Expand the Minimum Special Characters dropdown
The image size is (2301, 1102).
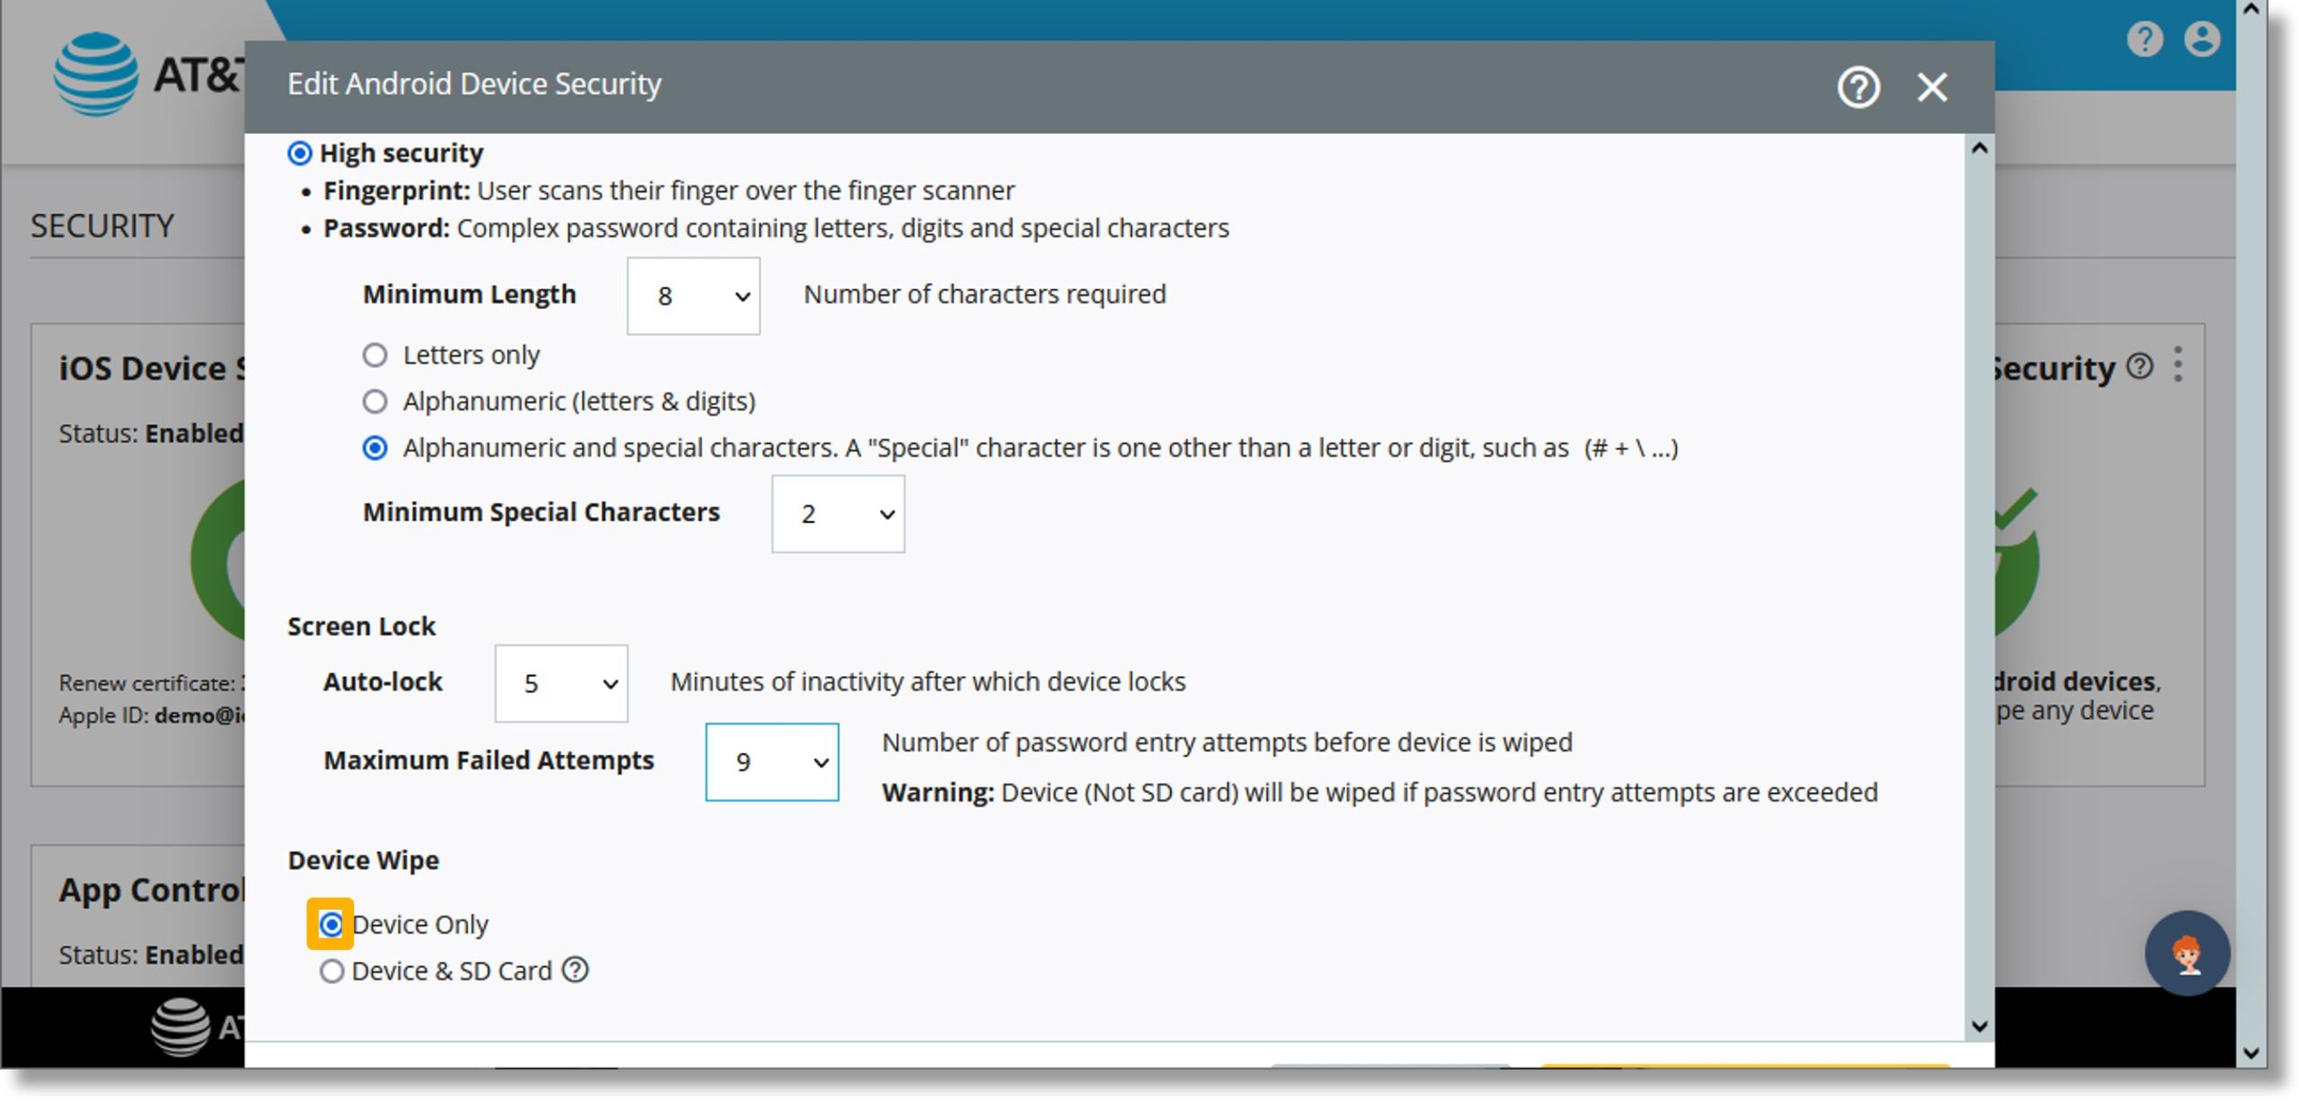pos(838,513)
